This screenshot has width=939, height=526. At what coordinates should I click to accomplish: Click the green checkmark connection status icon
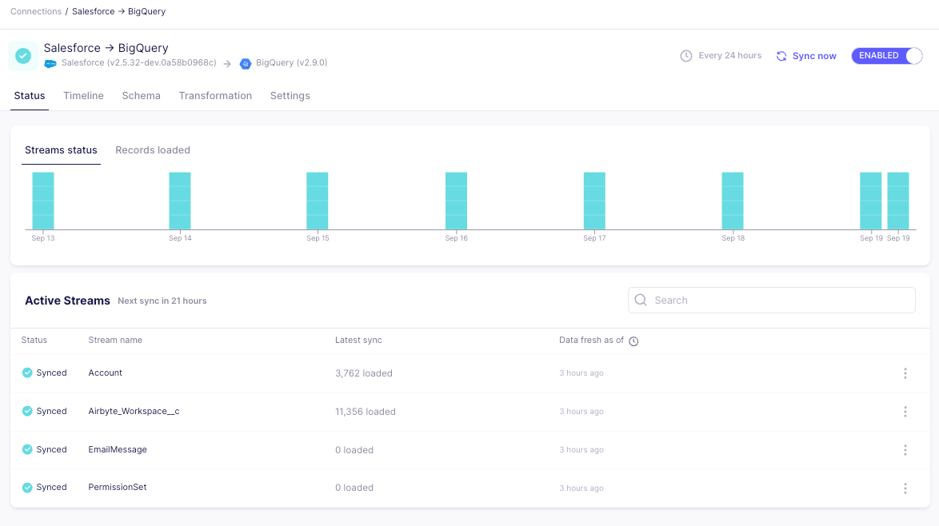click(x=22, y=55)
